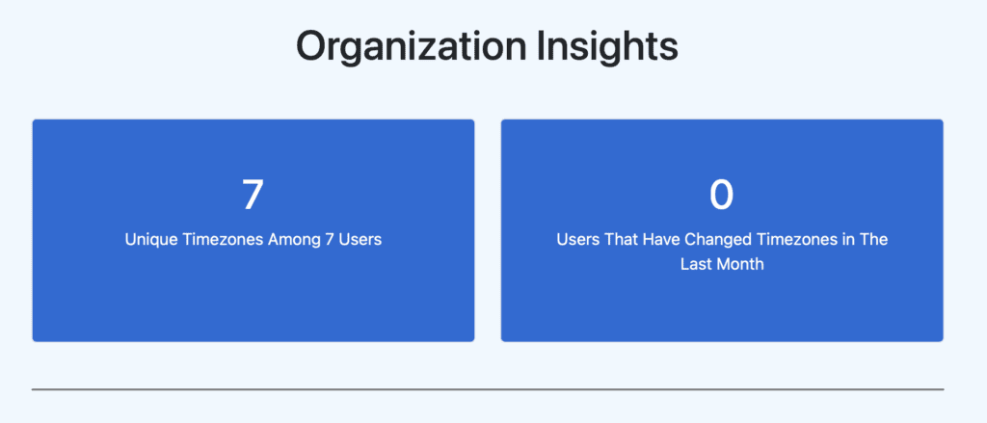Screen dimensions: 987x423
Task: Click the word Organization in the heading
Action: click(399, 46)
